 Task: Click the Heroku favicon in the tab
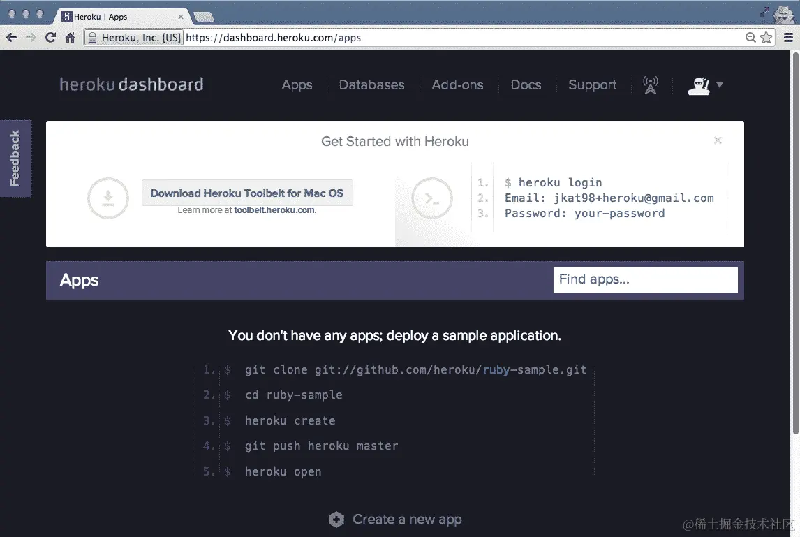[x=67, y=17]
